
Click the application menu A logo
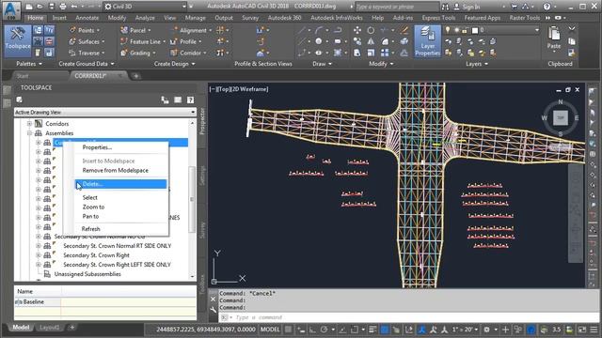(x=11, y=10)
